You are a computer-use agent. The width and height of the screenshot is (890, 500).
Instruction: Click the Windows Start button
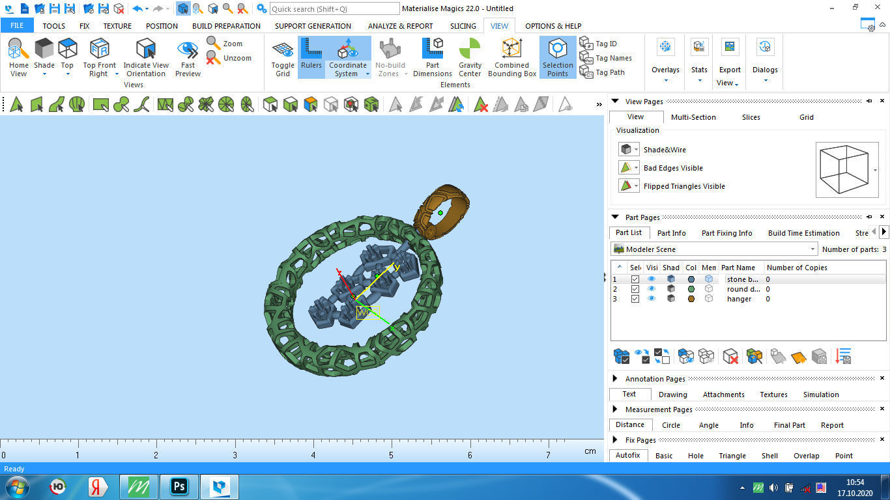point(17,486)
